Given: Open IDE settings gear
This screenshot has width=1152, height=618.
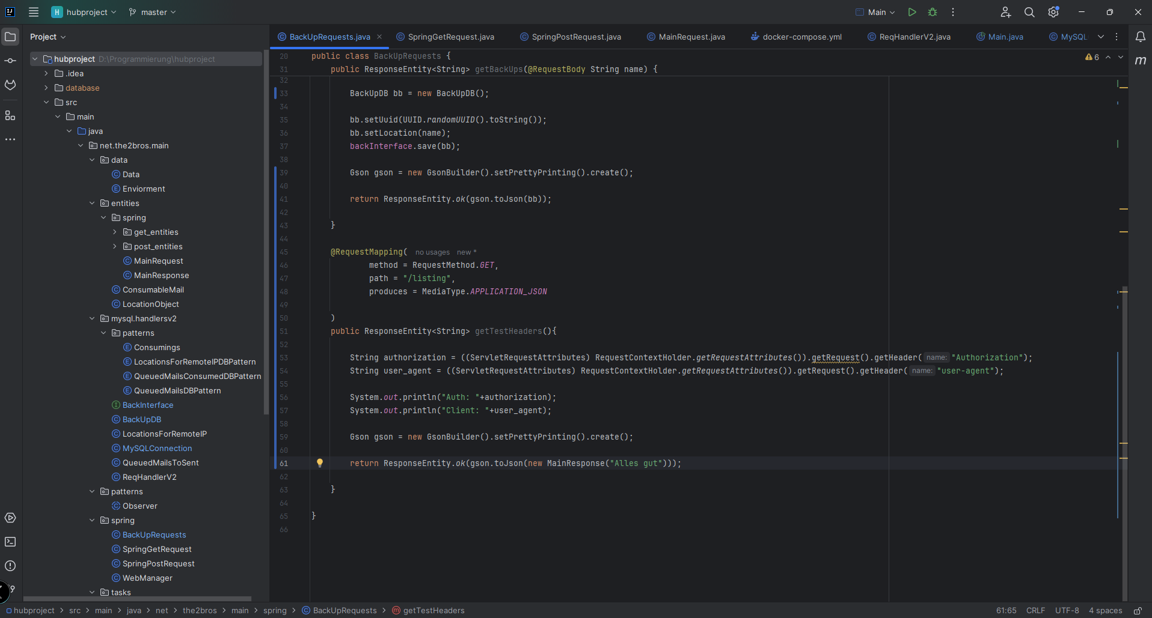Looking at the screenshot, I should click(x=1053, y=12).
